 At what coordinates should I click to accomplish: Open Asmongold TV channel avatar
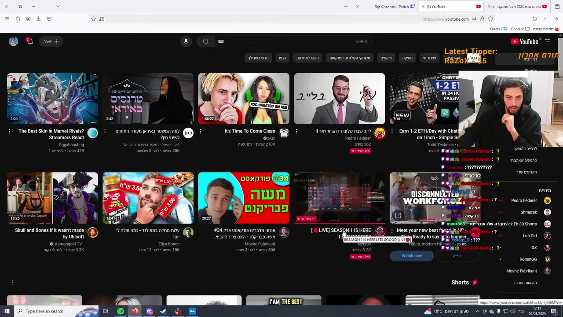tap(92, 232)
